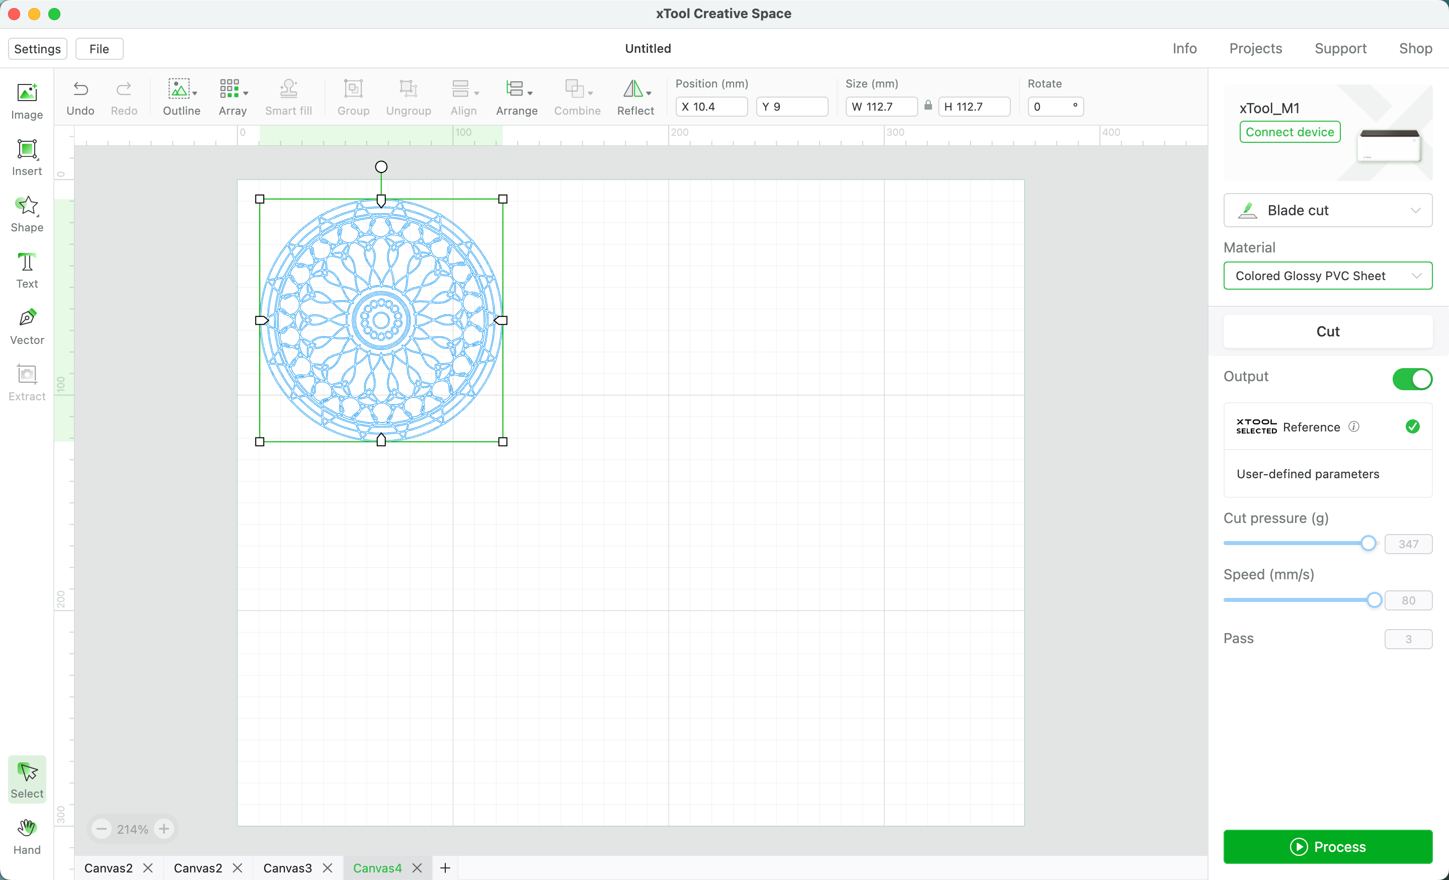Change the Colored Glossy PVC Sheet material
1449x880 pixels.
[1327, 275]
